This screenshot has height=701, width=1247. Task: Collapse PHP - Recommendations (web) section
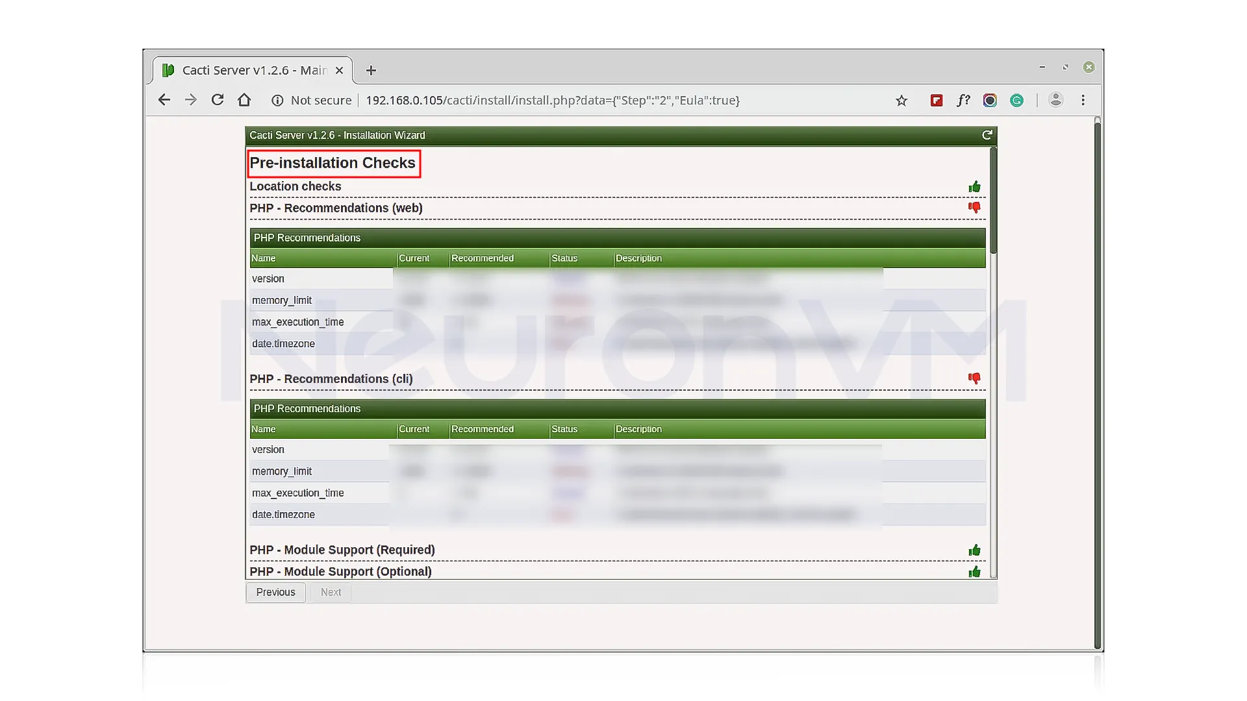coord(336,208)
